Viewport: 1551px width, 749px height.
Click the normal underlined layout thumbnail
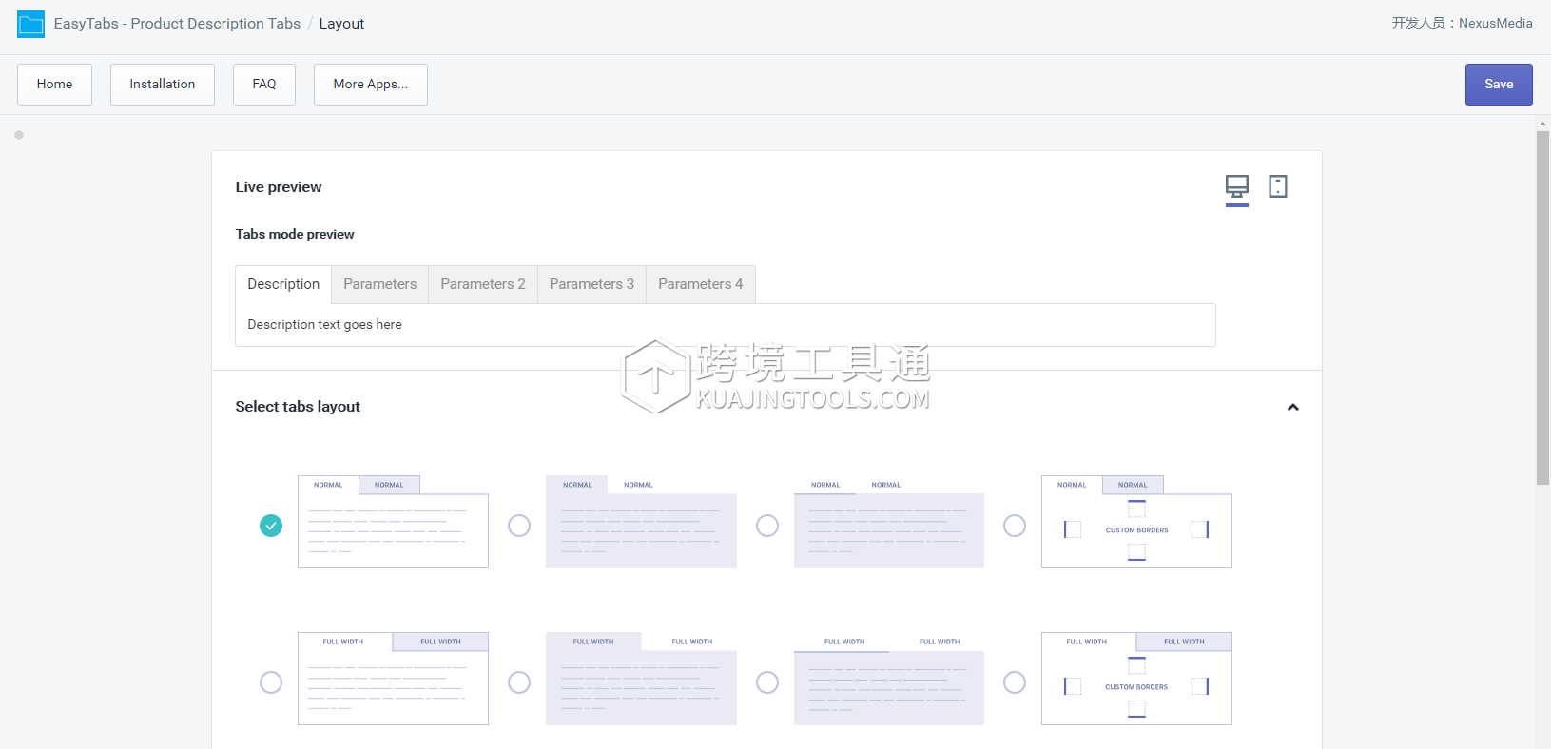pyautogui.click(x=889, y=522)
